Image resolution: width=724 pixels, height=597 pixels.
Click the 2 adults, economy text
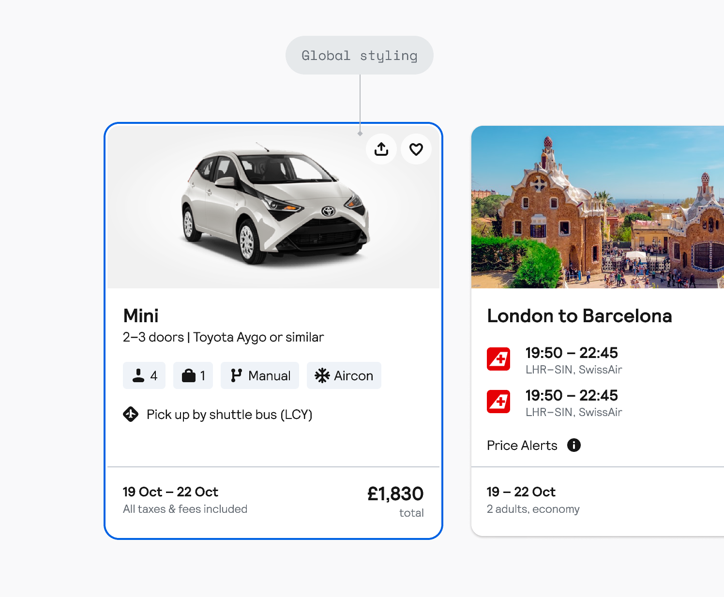click(x=533, y=509)
